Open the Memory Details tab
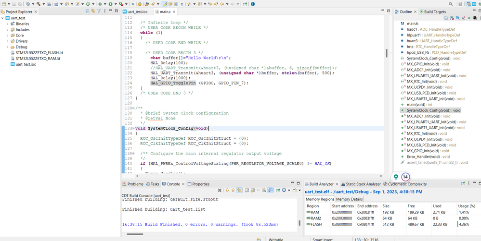 [x=349, y=199]
